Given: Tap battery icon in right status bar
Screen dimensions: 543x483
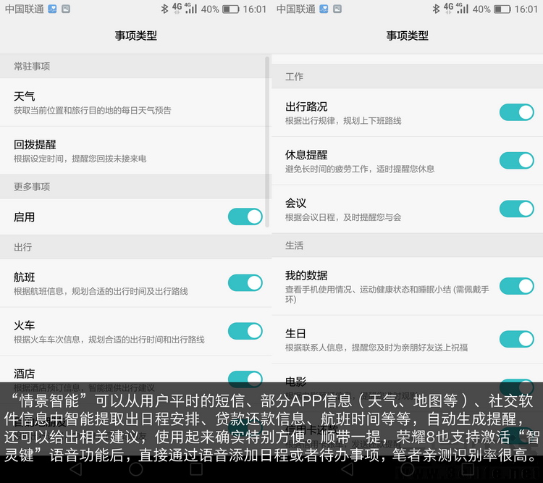Looking at the screenshot, I should click(x=502, y=9).
